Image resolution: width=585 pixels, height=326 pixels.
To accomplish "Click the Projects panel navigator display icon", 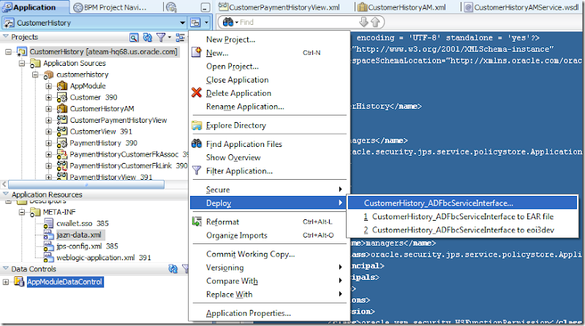I will (x=134, y=37).
